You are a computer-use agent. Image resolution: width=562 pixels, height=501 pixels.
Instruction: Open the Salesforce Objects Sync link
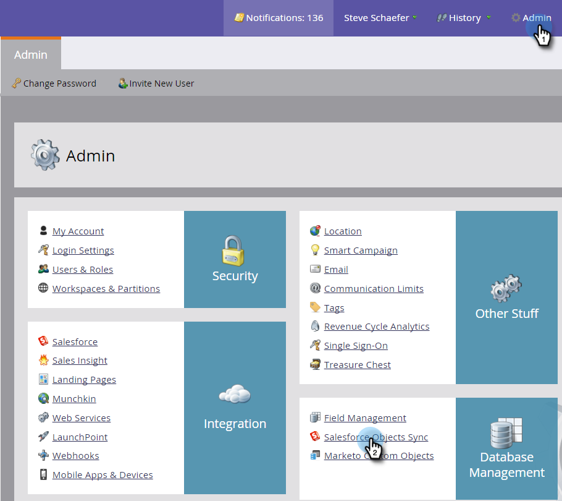point(376,437)
